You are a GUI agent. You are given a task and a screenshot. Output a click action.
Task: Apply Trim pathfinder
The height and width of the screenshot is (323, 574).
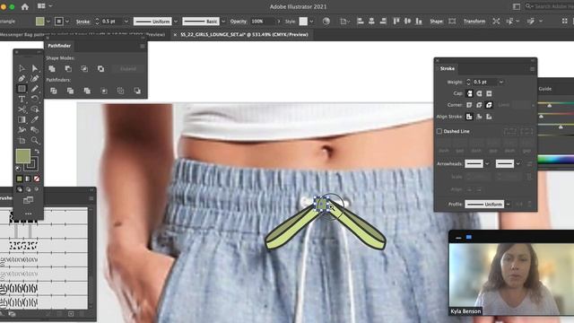[70, 91]
